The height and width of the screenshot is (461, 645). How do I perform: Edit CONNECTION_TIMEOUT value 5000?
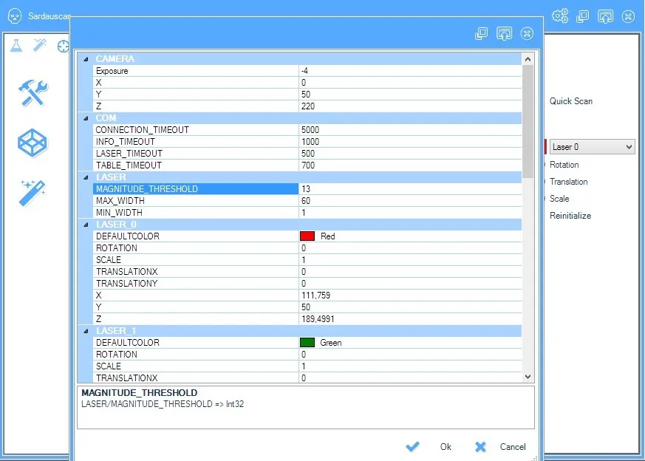[x=410, y=130]
